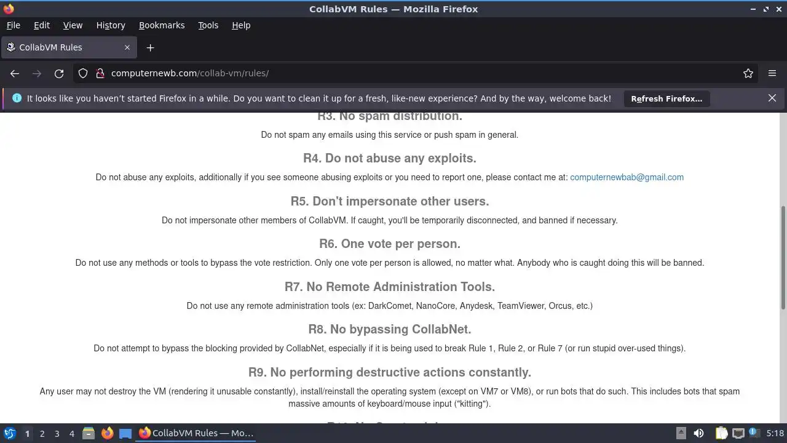The width and height of the screenshot is (787, 443).
Task: Open the network tray icon
Action: click(x=738, y=433)
